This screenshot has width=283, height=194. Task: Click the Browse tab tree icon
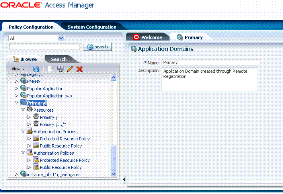[16, 59]
